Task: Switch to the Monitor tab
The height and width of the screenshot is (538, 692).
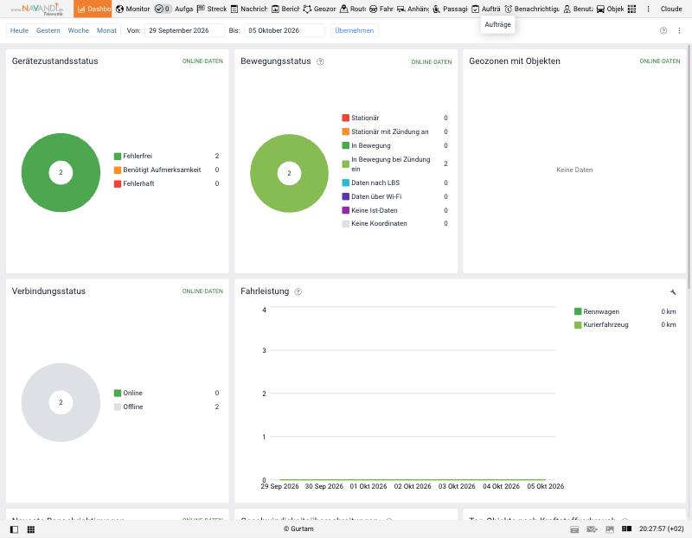Action: 132,9
